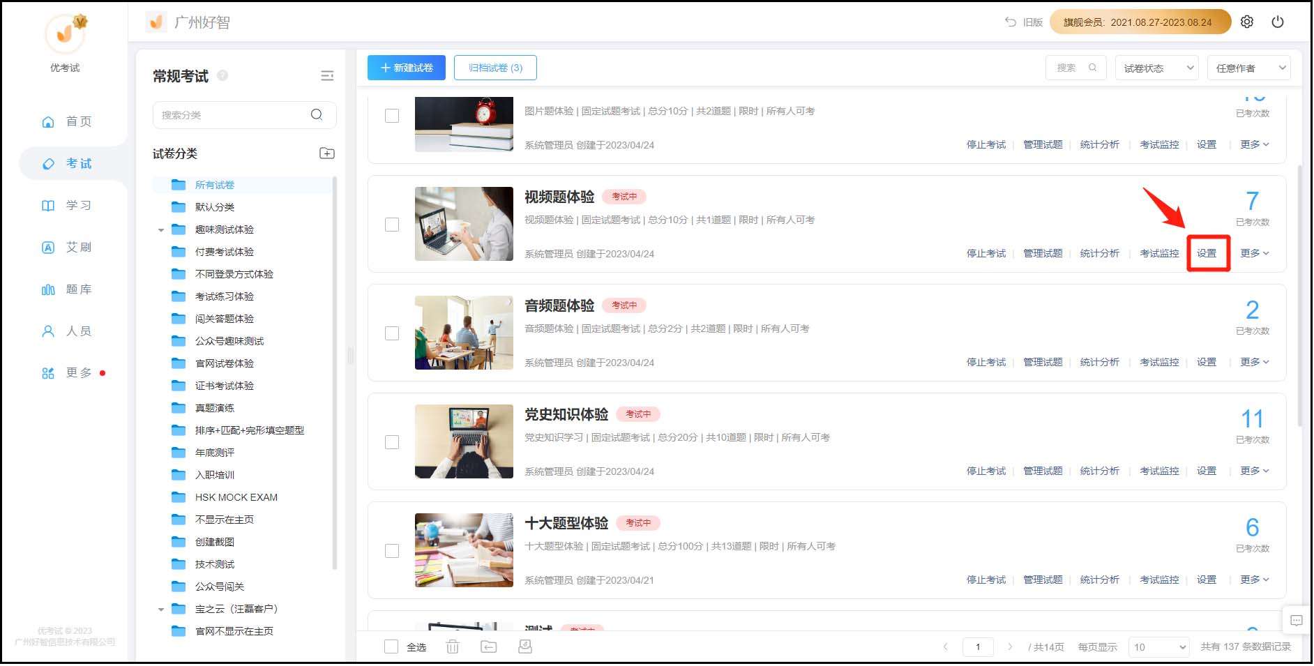Open the 试卷状态 filter dropdown

(x=1156, y=68)
